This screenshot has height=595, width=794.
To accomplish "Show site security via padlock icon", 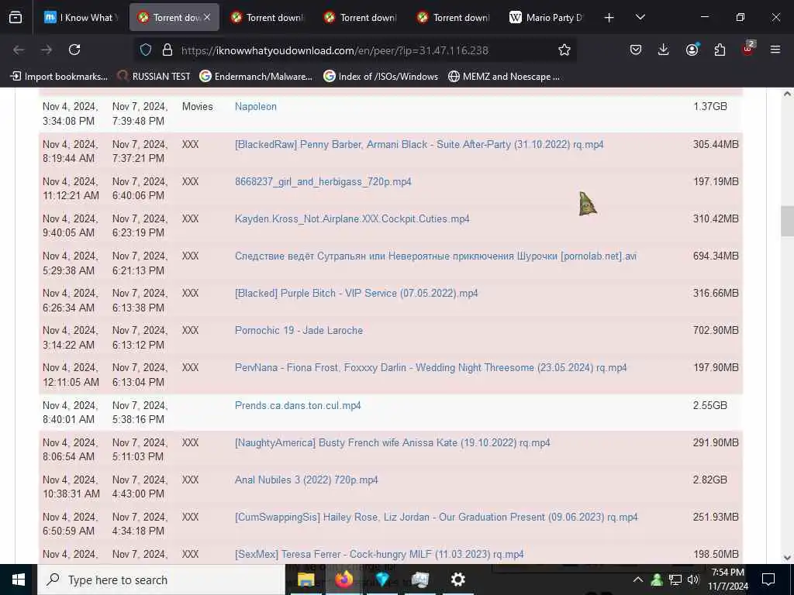I will 167,50.
